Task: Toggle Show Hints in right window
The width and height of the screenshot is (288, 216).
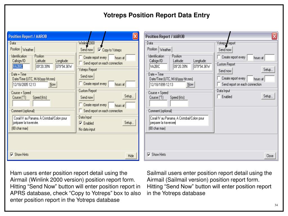Action: click(x=149, y=154)
